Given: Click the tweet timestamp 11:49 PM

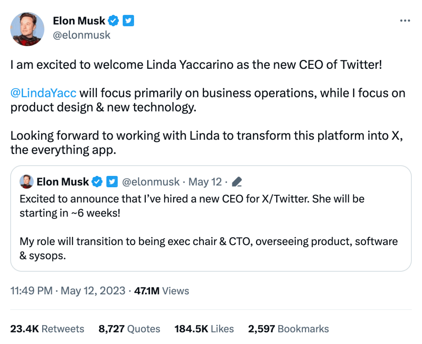Looking at the screenshot, I should 30,291.
